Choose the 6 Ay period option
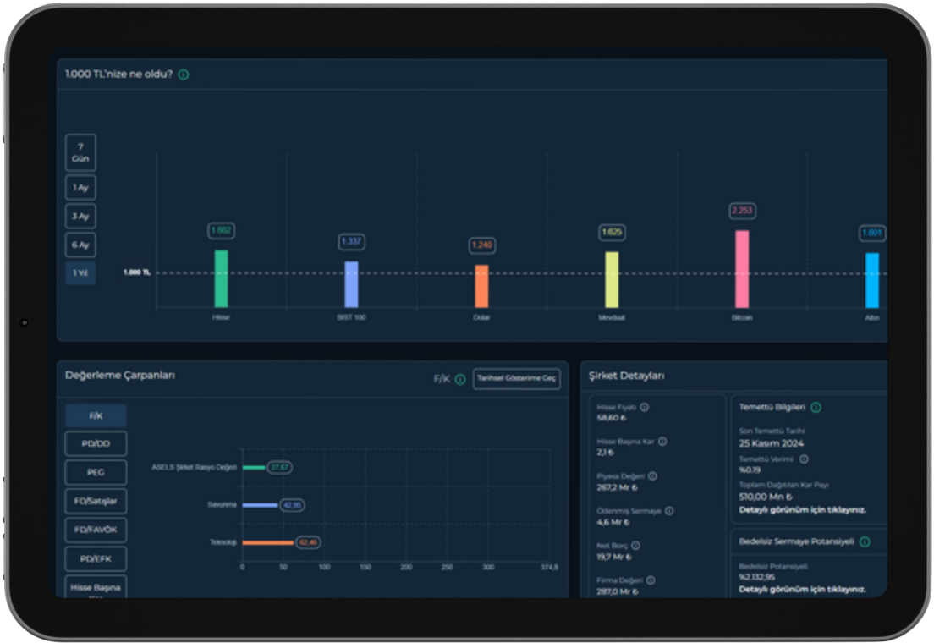Image resolution: width=934 pixels, height=643 pixels. click(80, 245)
